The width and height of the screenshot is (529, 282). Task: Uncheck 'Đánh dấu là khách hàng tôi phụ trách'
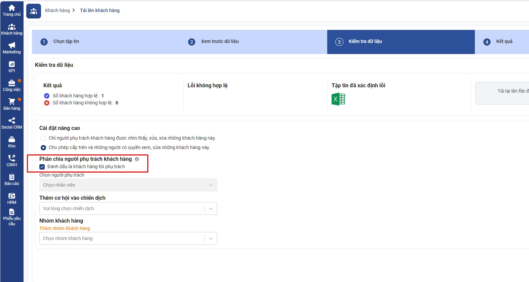pyautogui.click(x=42, y=167)
